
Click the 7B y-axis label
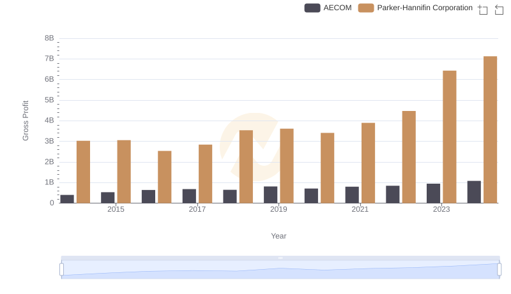pyautogui.click(x=49, y=59)
